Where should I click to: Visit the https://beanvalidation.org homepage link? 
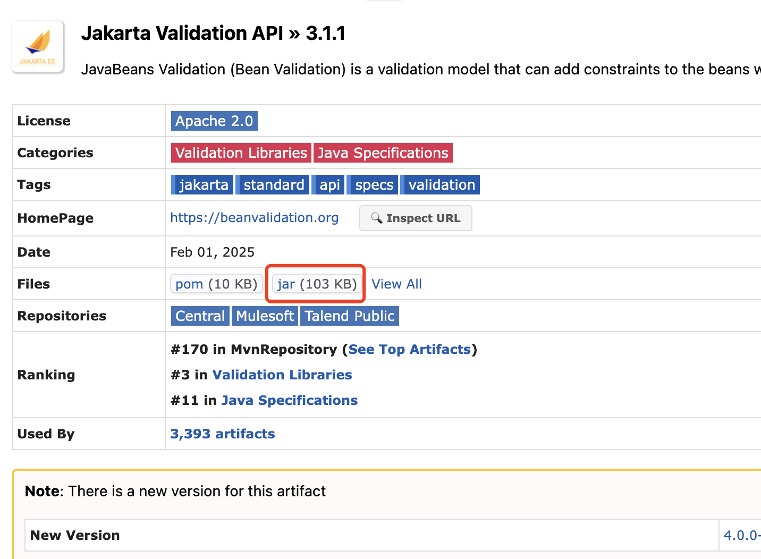point(255,218)
